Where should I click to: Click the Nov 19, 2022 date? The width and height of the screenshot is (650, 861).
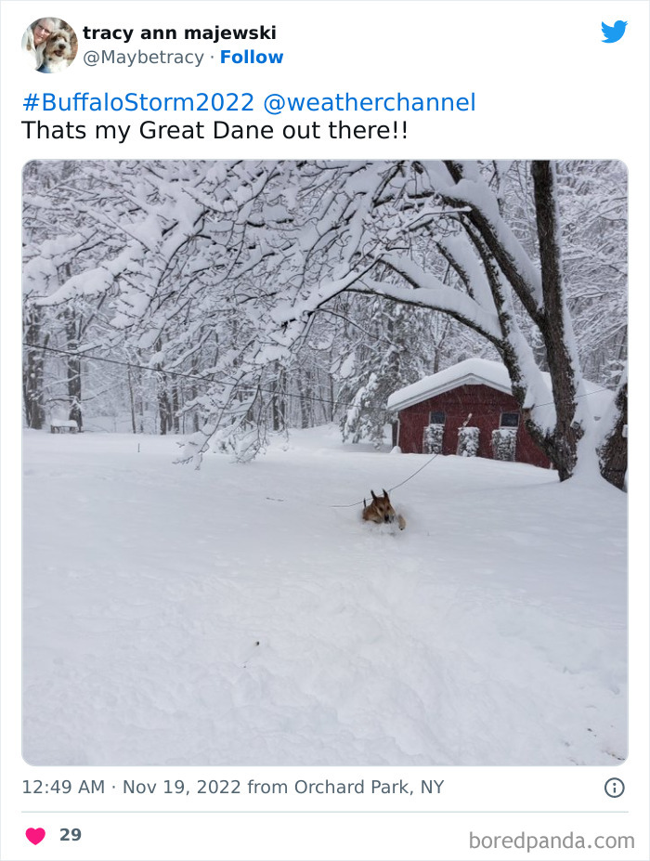coord(182,787)
